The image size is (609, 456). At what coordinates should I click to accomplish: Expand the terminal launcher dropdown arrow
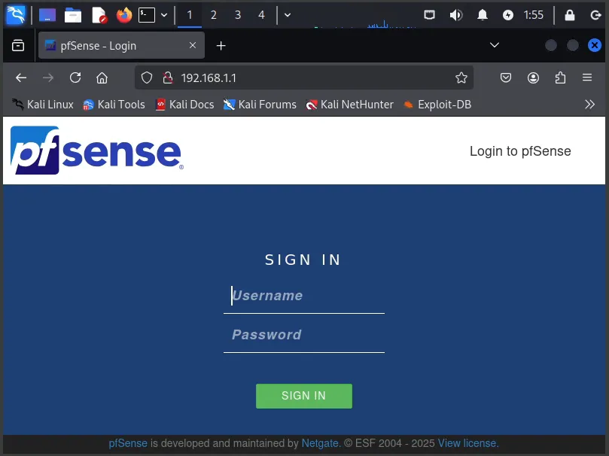(164, 15)
